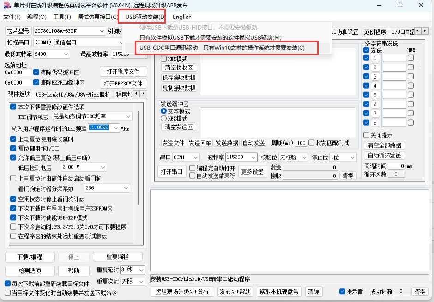
Task: Open the 最低波特率 2400 dropdown
Action: click(66, 54)
